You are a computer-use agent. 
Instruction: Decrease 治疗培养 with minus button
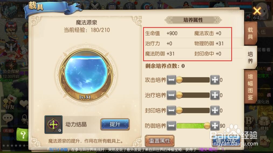tap(171, 95)
